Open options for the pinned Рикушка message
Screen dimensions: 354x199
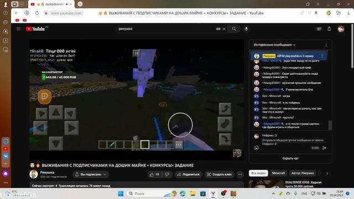tap(322, 56)
